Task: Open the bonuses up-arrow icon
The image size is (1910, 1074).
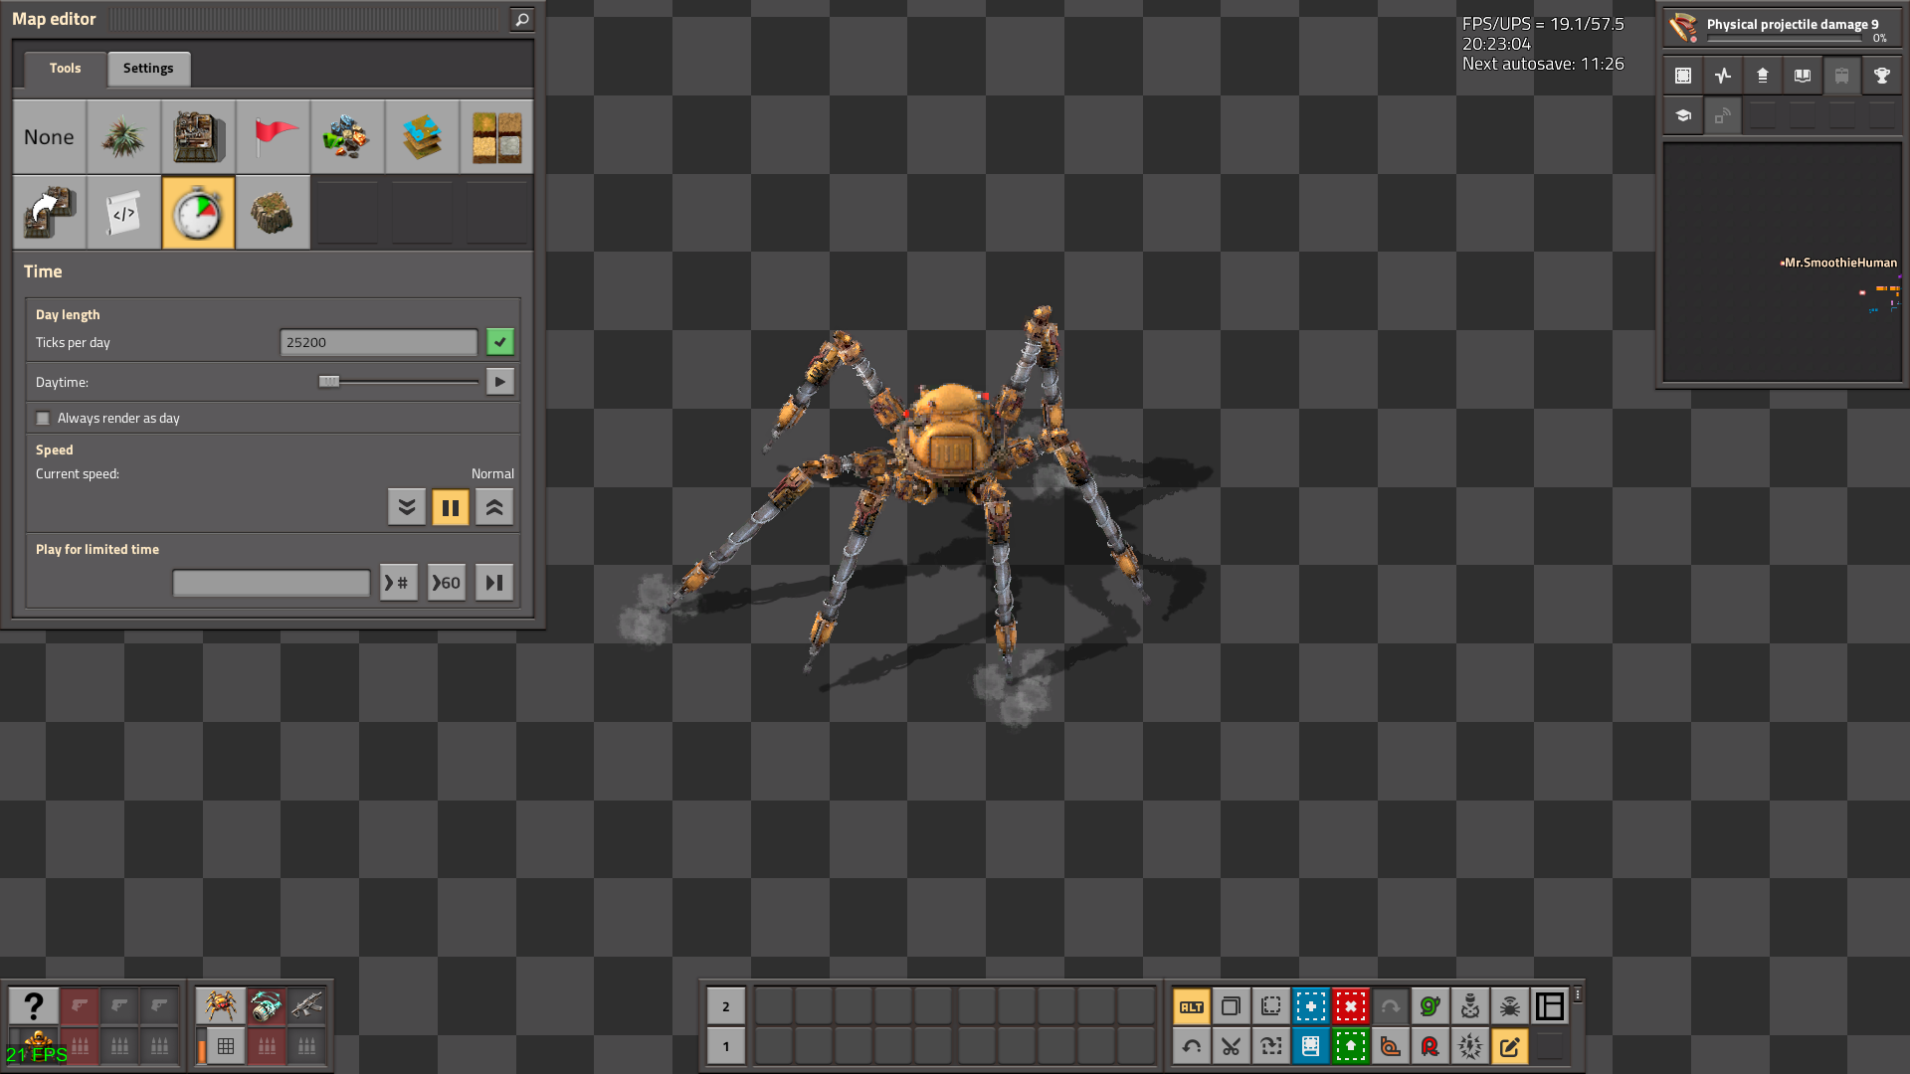Action: pyautogui.click(x=1763, y=76)
